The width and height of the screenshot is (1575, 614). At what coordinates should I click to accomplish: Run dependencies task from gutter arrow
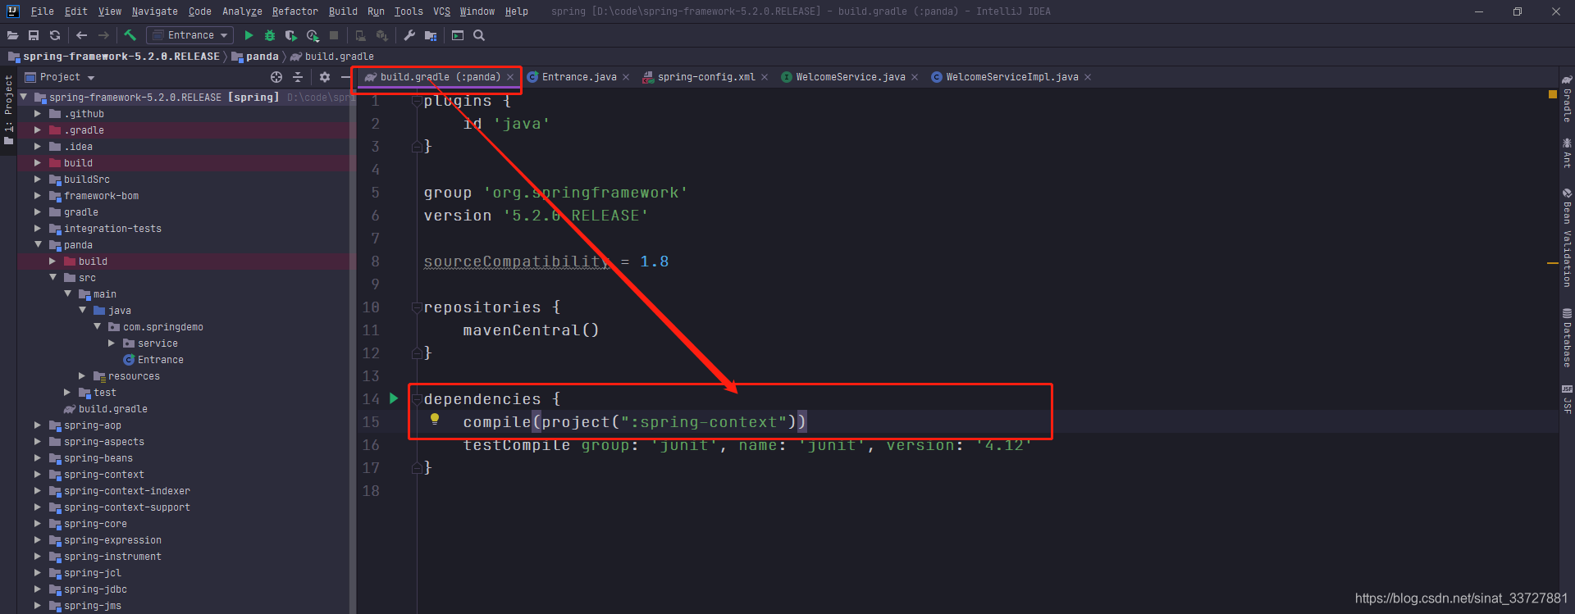(x=394, y=398)
